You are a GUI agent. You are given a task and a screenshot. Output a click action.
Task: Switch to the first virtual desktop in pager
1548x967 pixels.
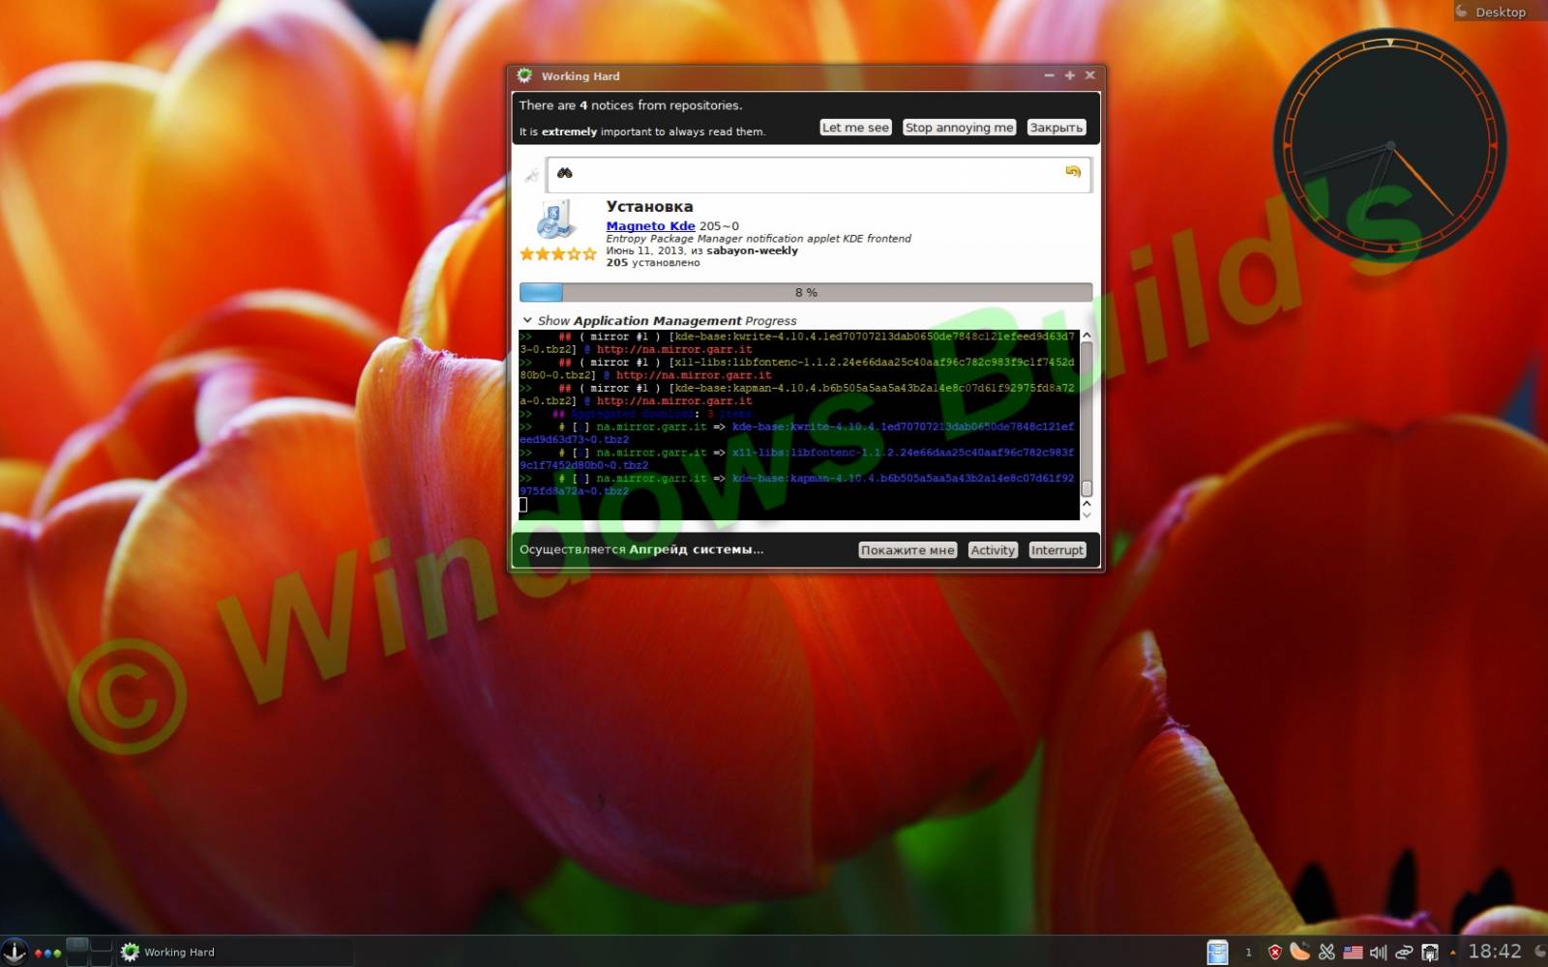pos(77,945)
